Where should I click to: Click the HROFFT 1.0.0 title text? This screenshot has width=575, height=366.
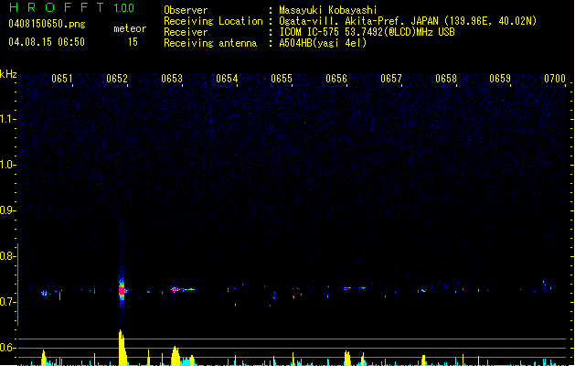coord(72,7)
